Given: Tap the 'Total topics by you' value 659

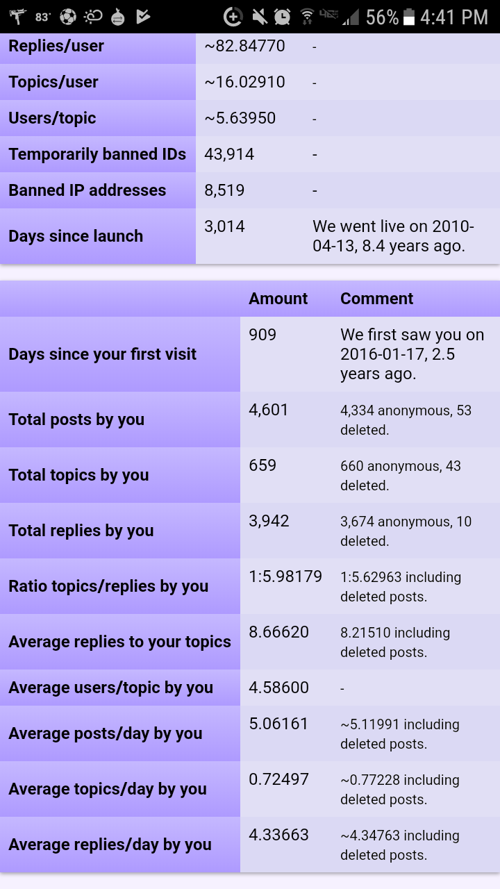Looking at the screenshot, I should tap(262, 465).
